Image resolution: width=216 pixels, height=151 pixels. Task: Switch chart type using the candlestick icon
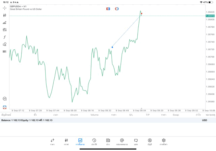pyautogui.click(x=5, y=15)
